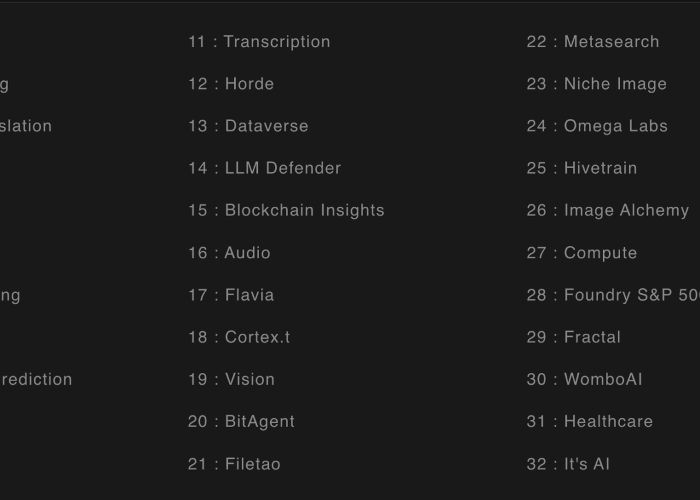
Task: Open 15 : Blockchain Insights subnet
Action: [286, 210]
